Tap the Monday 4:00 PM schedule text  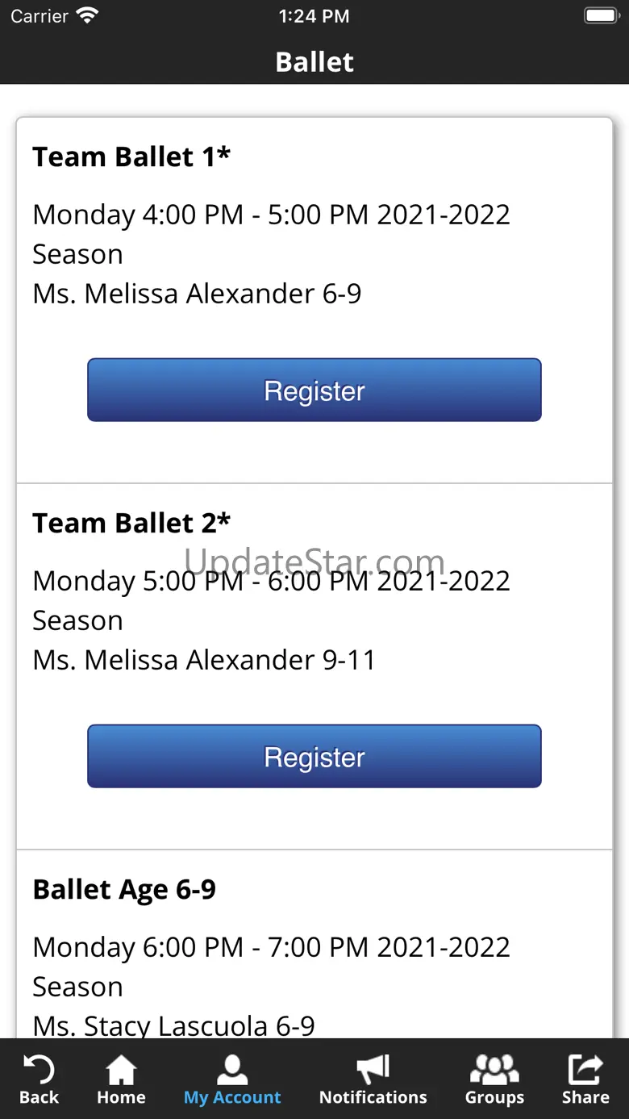(x=271, y=215)
